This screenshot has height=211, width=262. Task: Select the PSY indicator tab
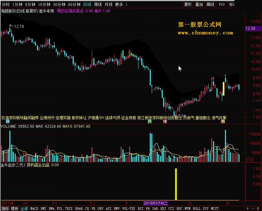(x=206, y=208)
